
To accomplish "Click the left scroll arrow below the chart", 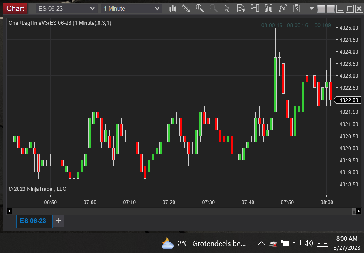I will click(x=9, y=211).
